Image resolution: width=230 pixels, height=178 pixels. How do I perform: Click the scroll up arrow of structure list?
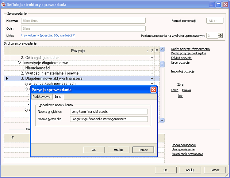163,49
